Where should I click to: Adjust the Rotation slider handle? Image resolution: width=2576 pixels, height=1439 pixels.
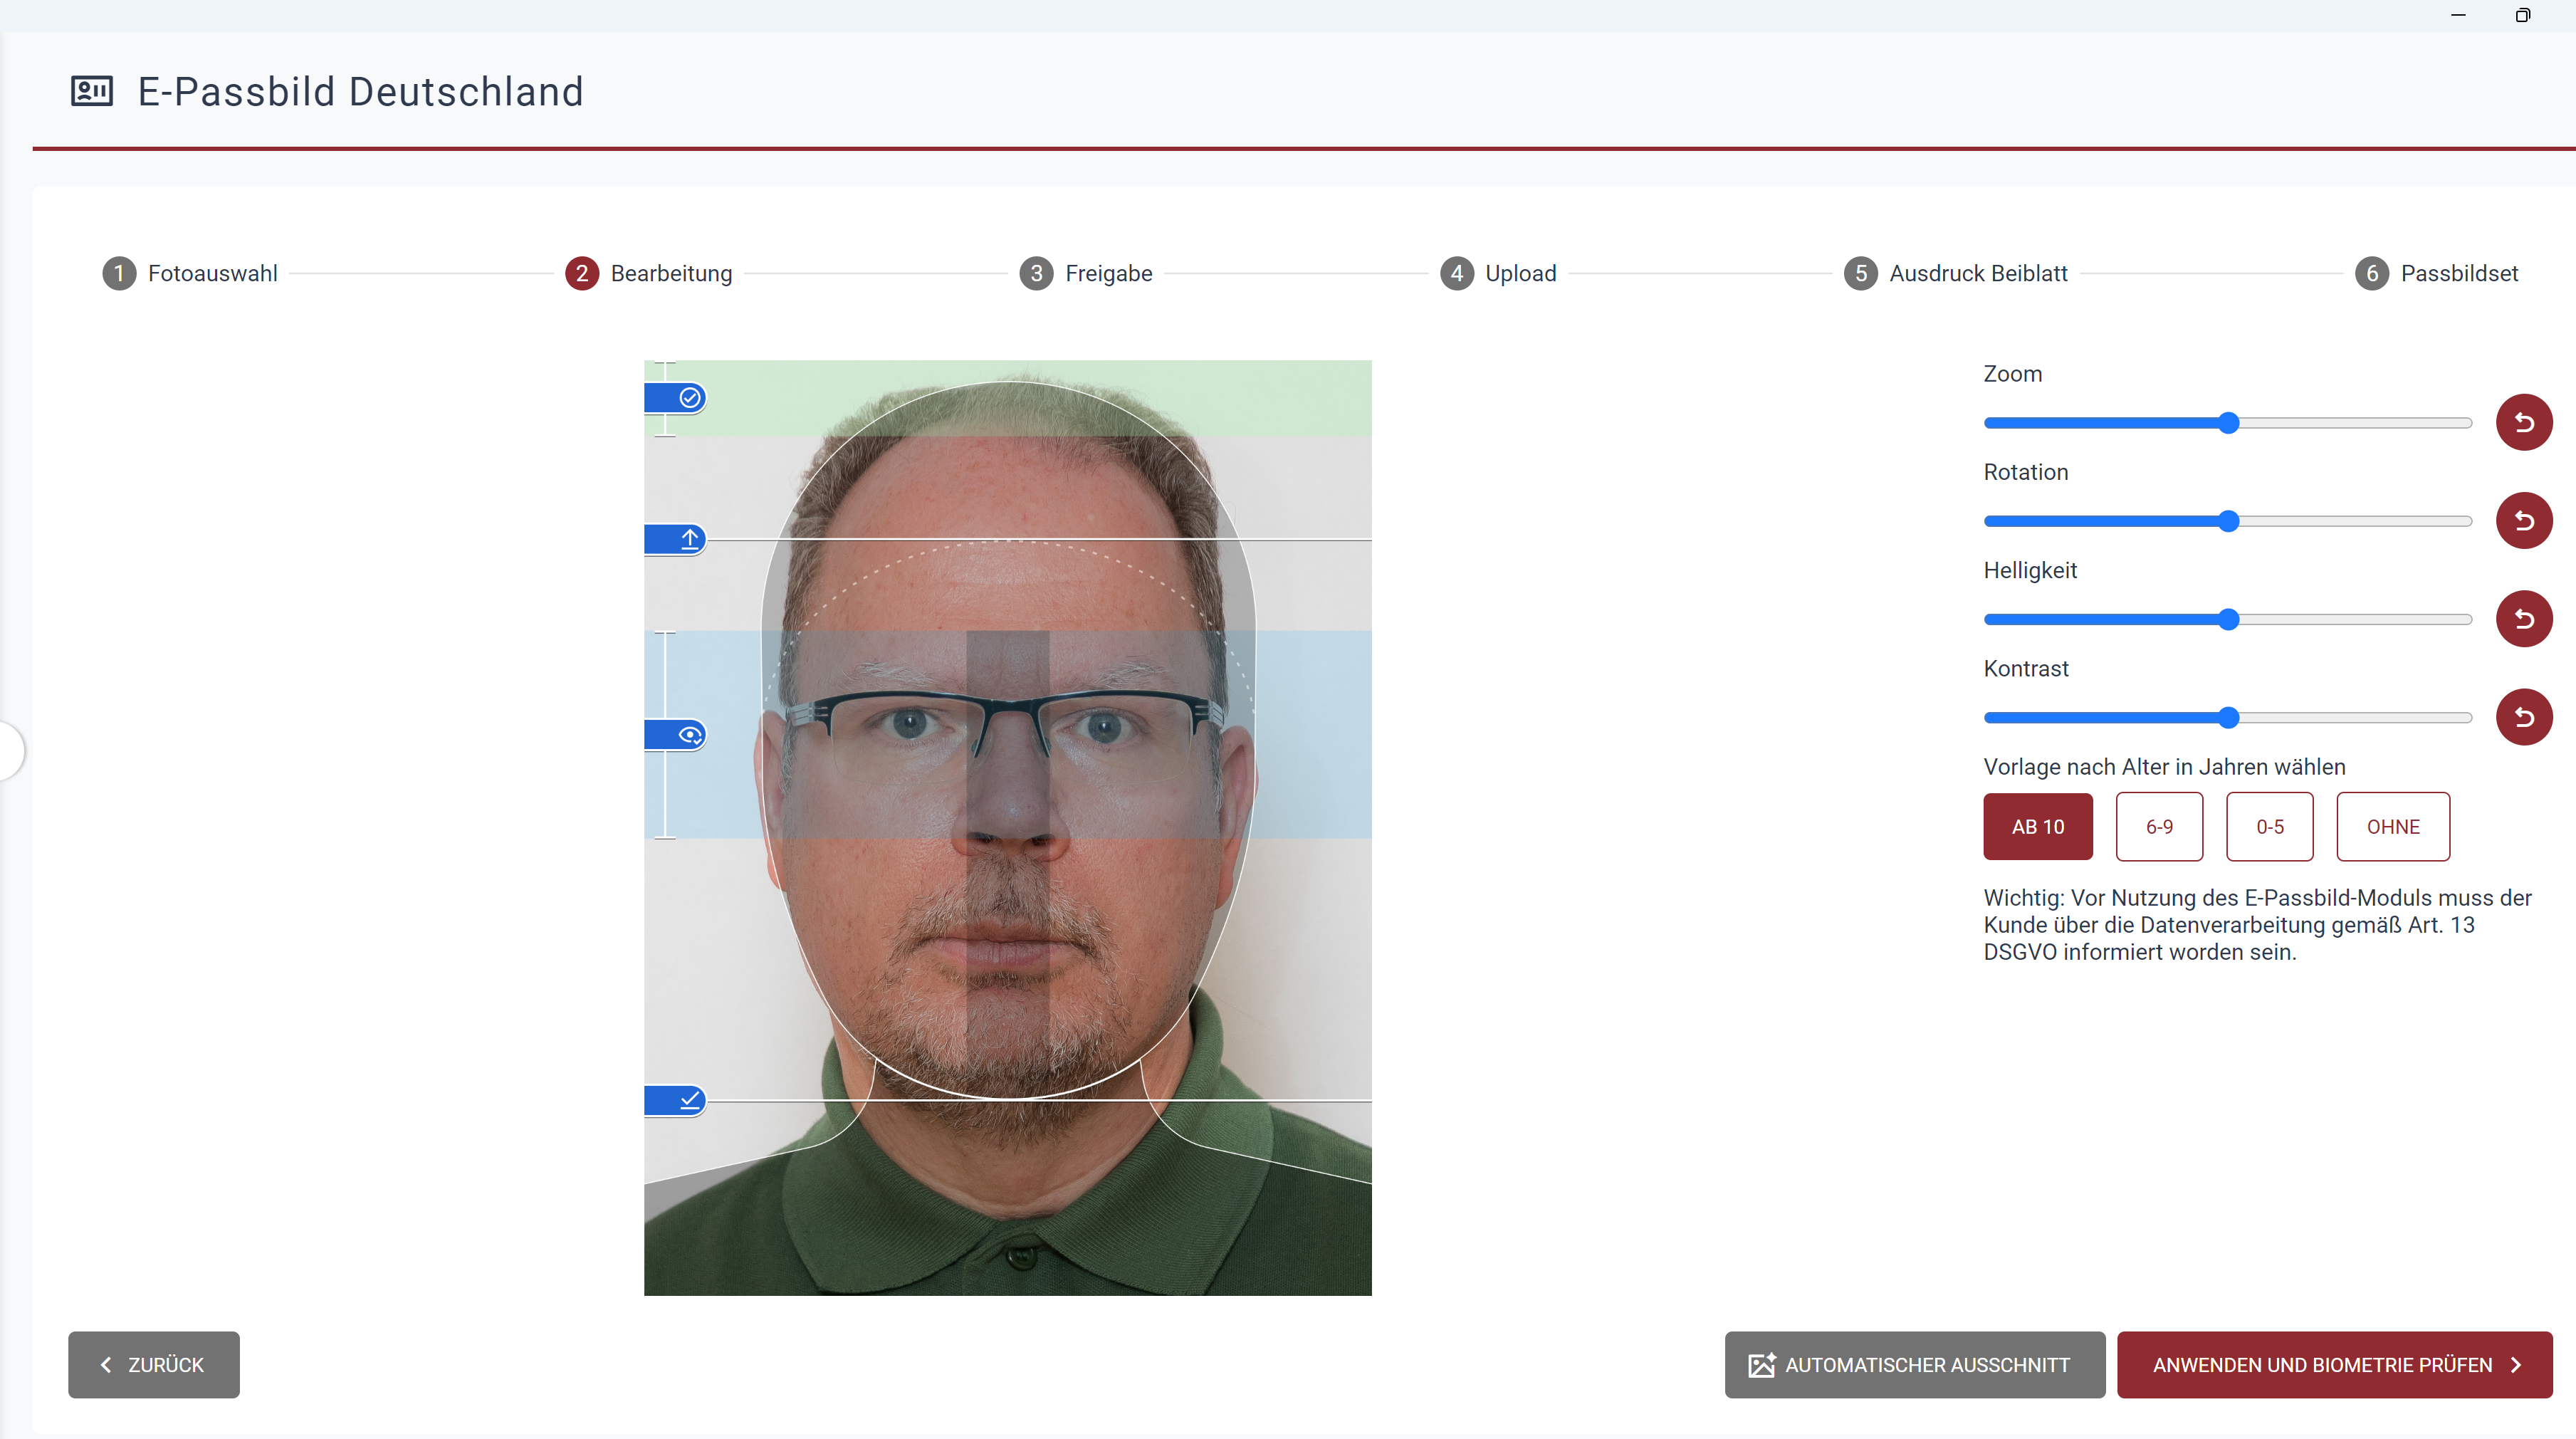tap(2228, 521)
